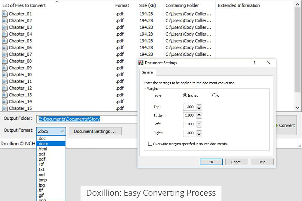Click the file list scrollbar down arrow
Screen dimensions: 302x201
[x=298, y=108]
